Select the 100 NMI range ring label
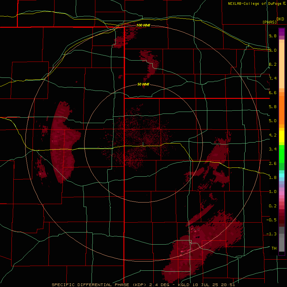Screen dimensions: 287x287 (143, 25)
